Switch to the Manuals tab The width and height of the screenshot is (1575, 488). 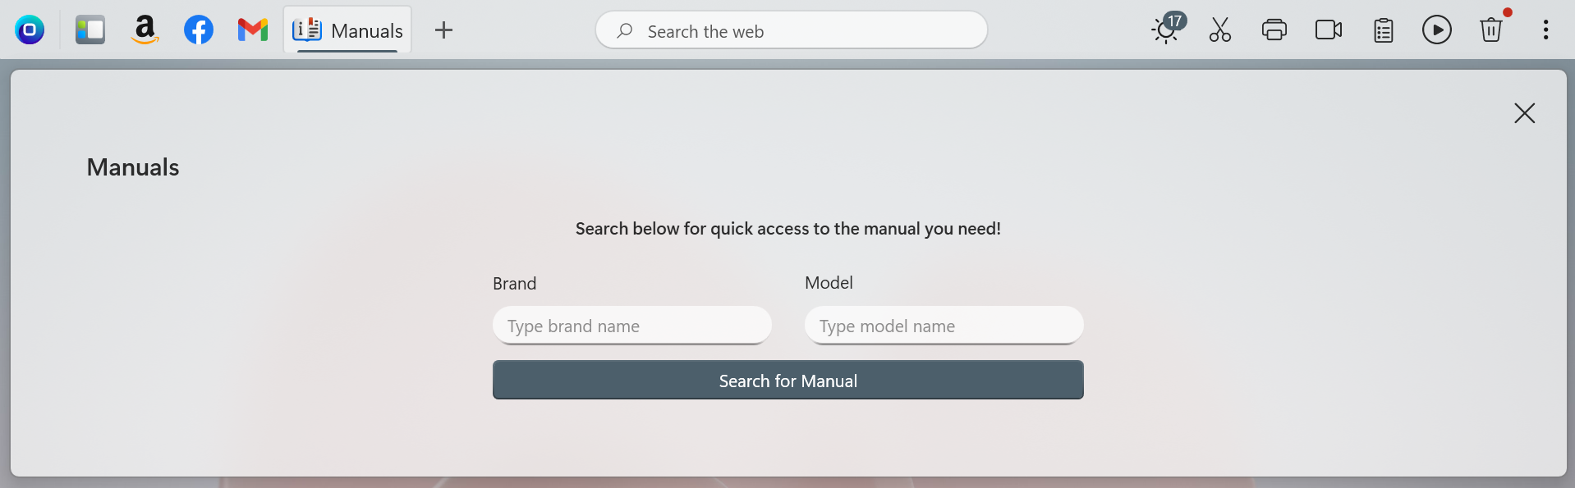tap(347, 30)
